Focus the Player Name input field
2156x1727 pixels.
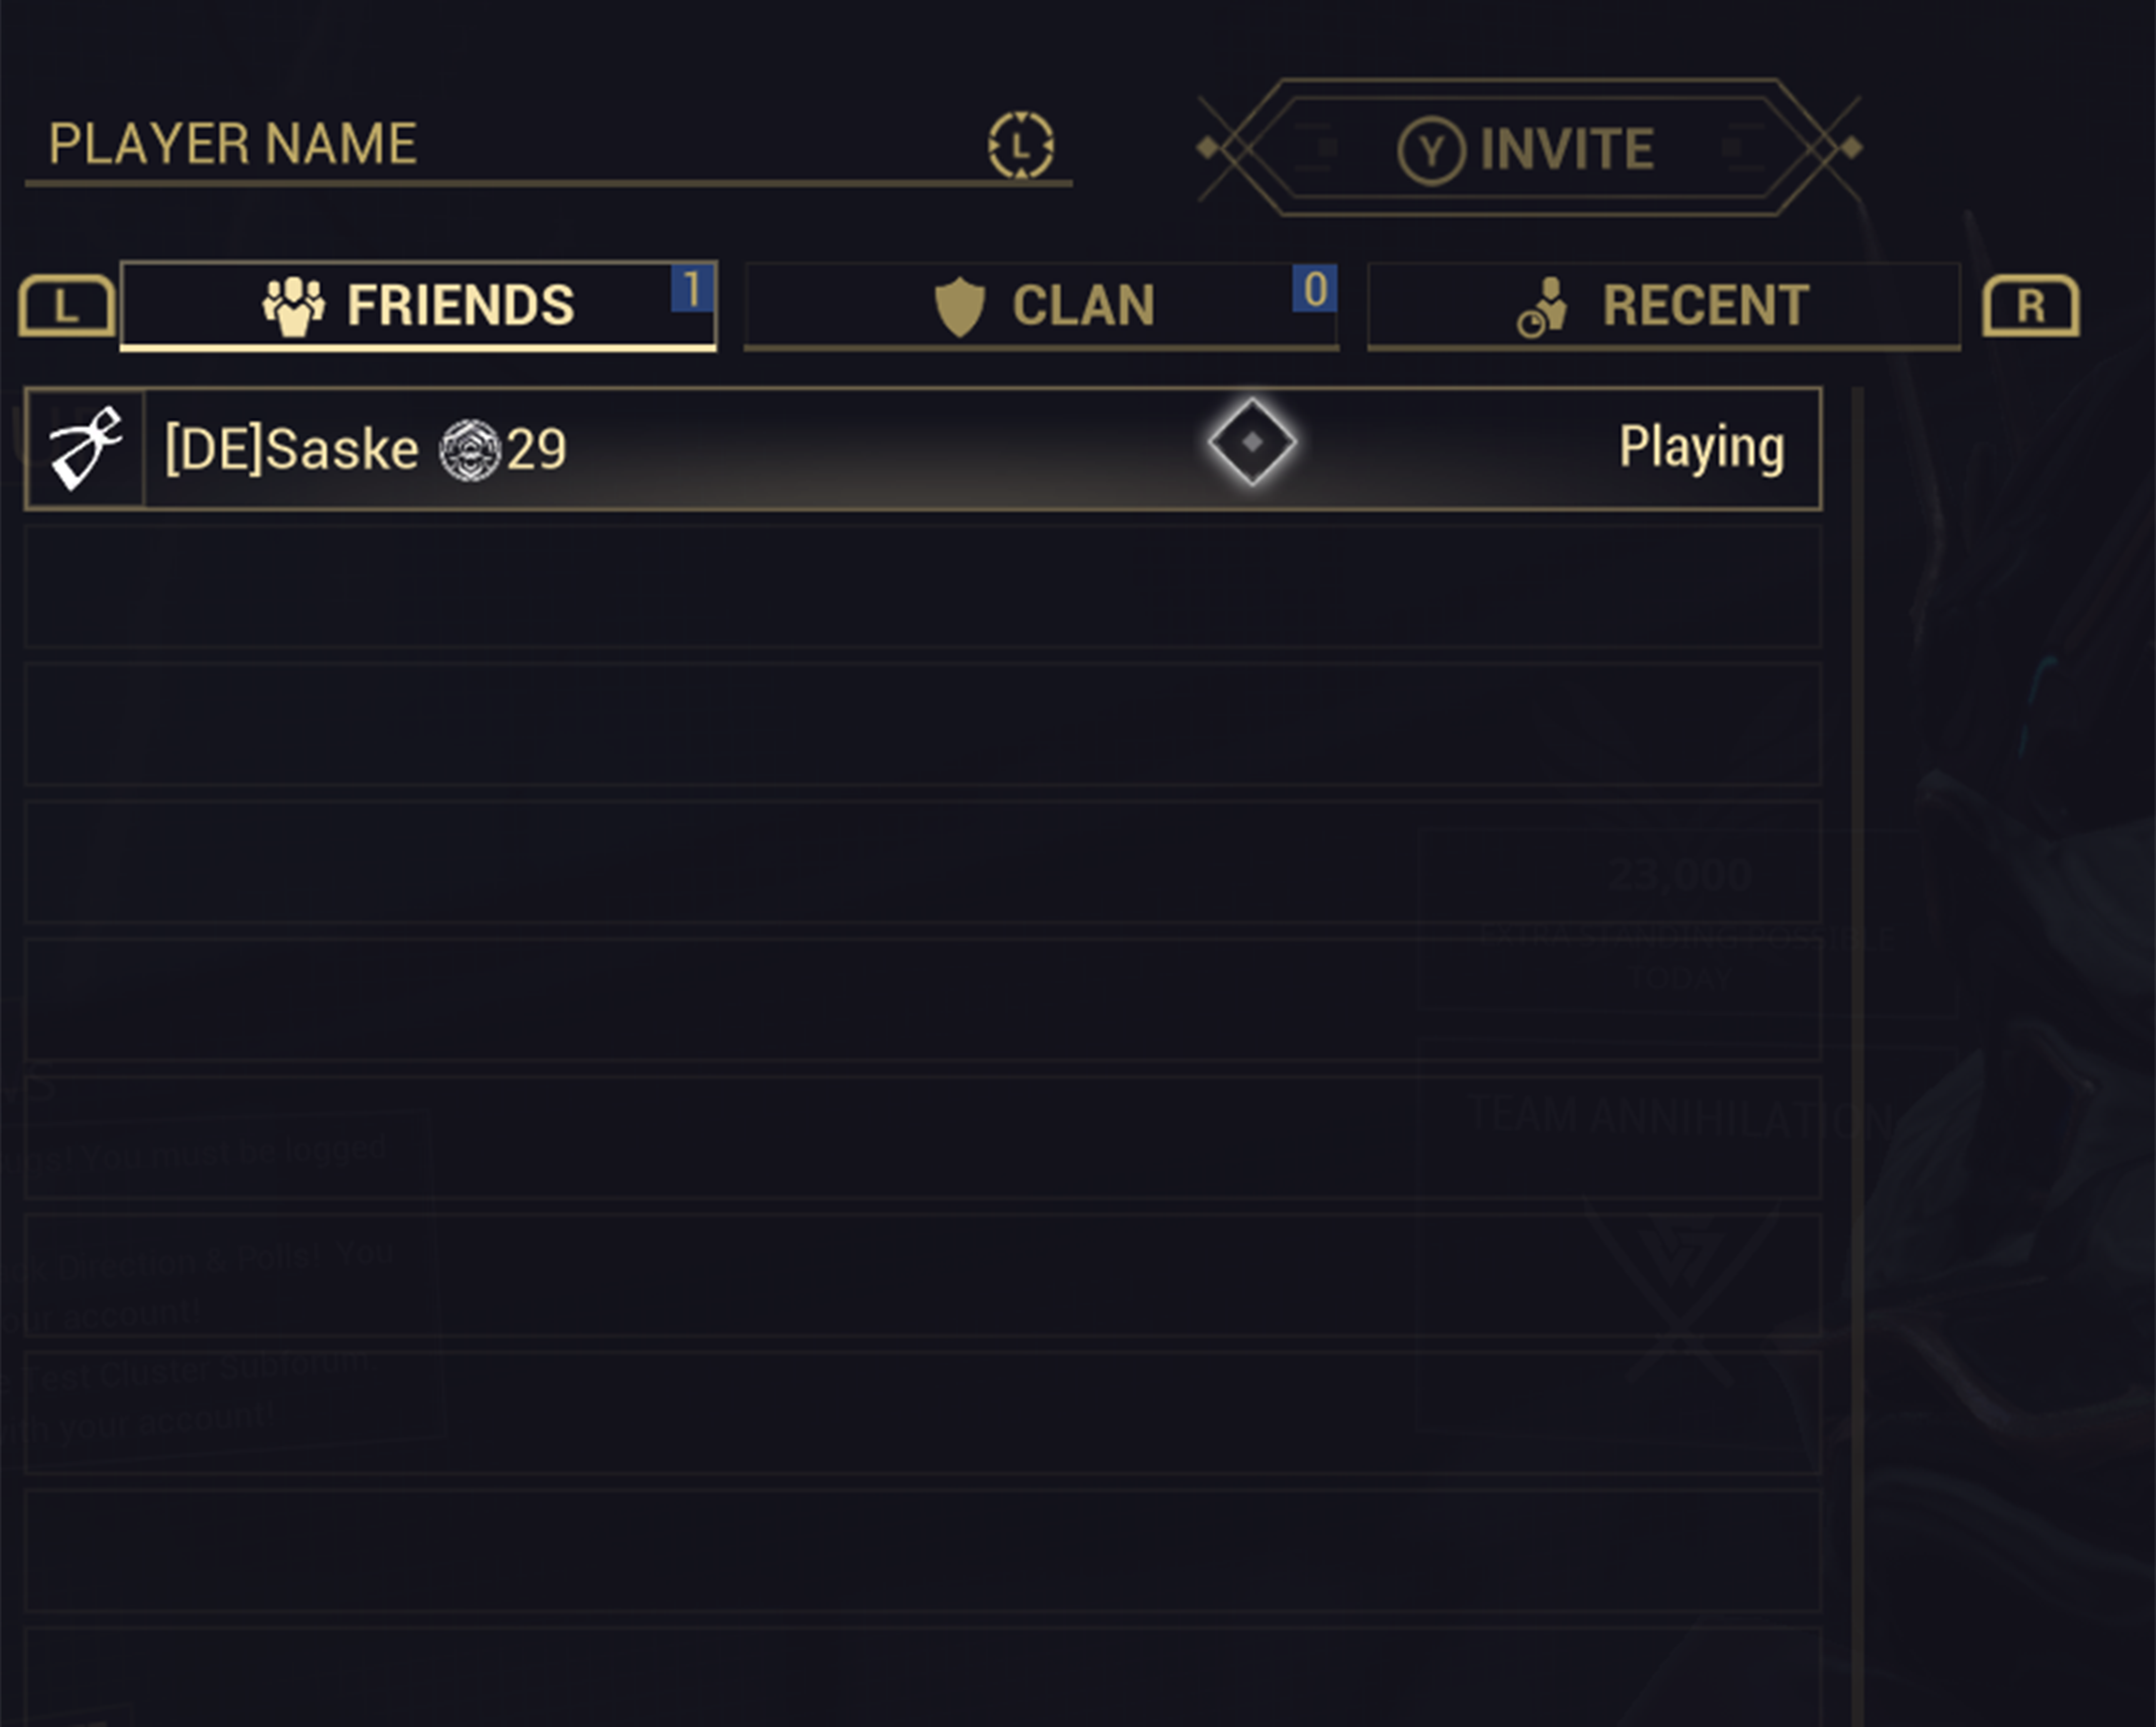[548, 146]
